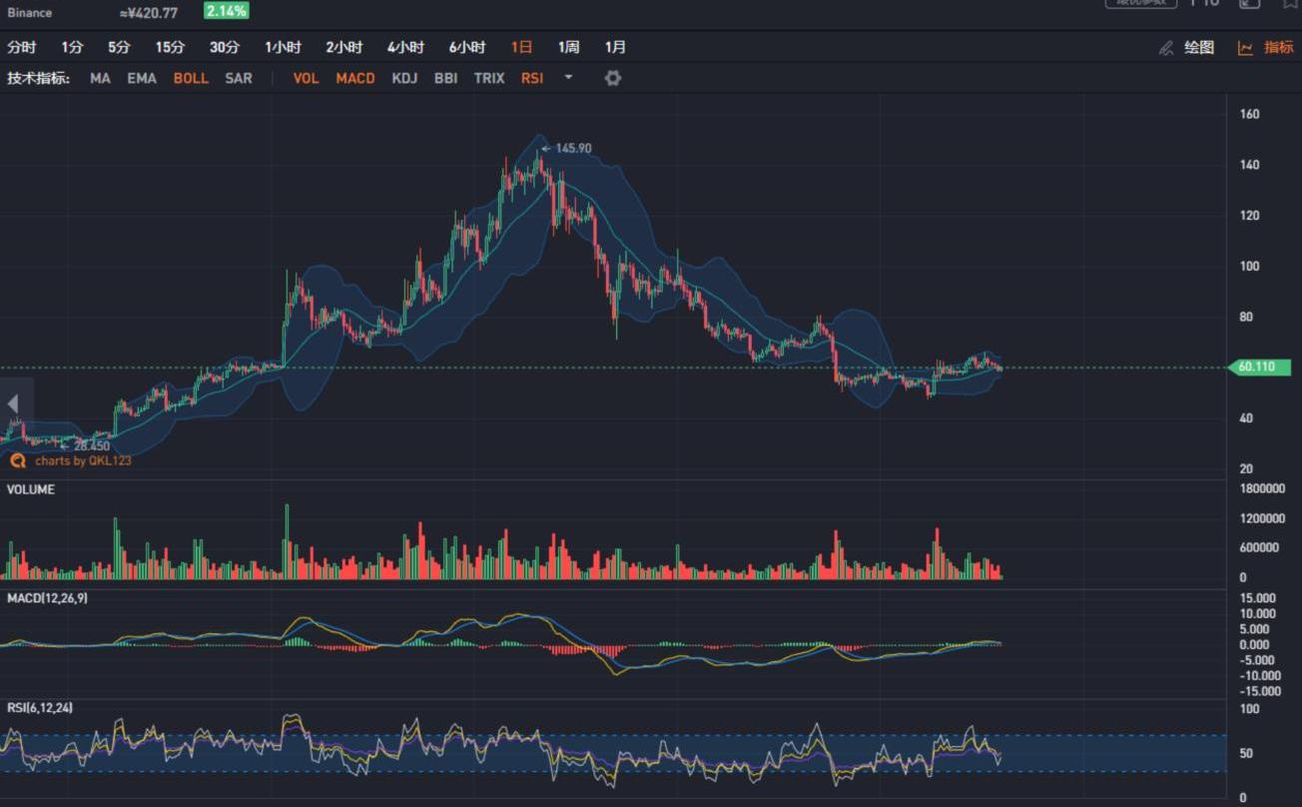Screen dimensions: 1302x807
Task: Switch to the 4小时 timeframe
Action: tap(405, 47)
